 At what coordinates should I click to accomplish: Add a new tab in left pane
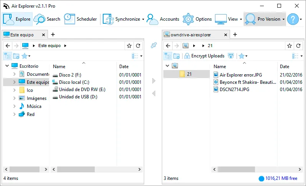(x=53, y=34)
